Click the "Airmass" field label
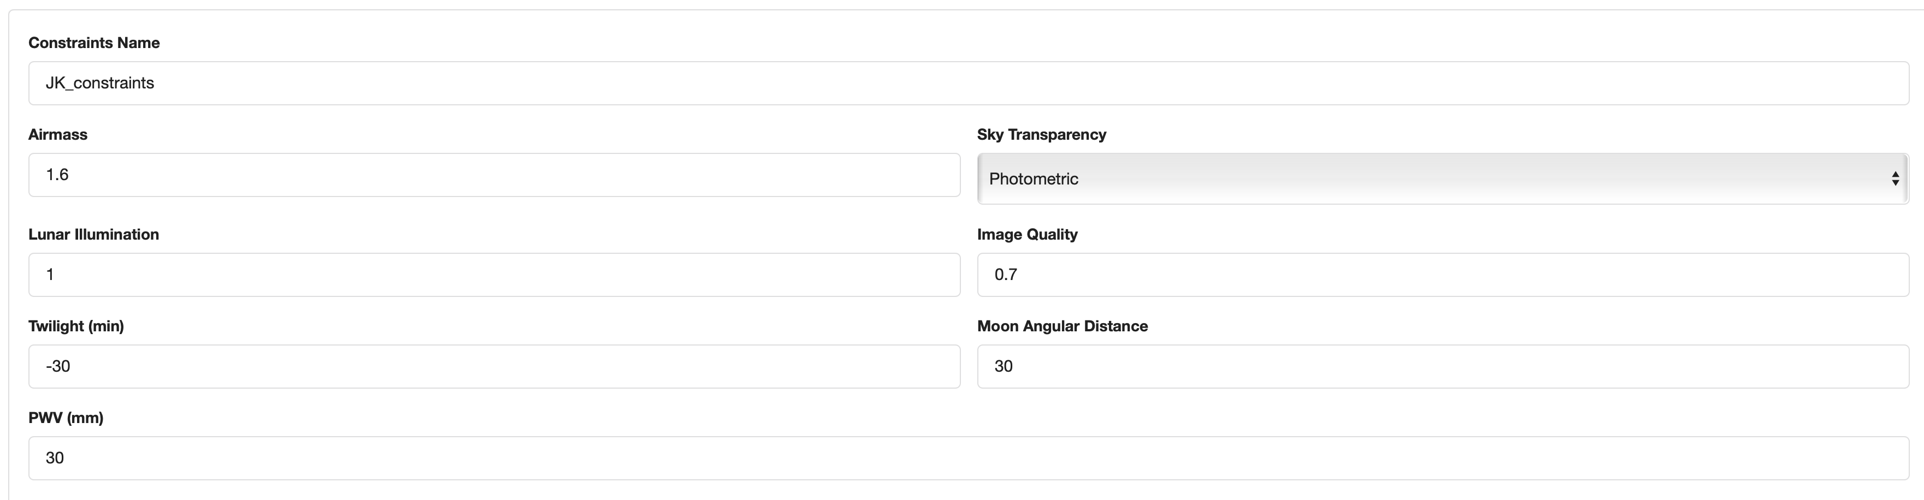This screenshot has width=1924, height=500. pos(57,135)
